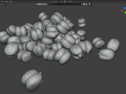Open the Add menu
Screen dimensions: 126x94
[2, 2]
